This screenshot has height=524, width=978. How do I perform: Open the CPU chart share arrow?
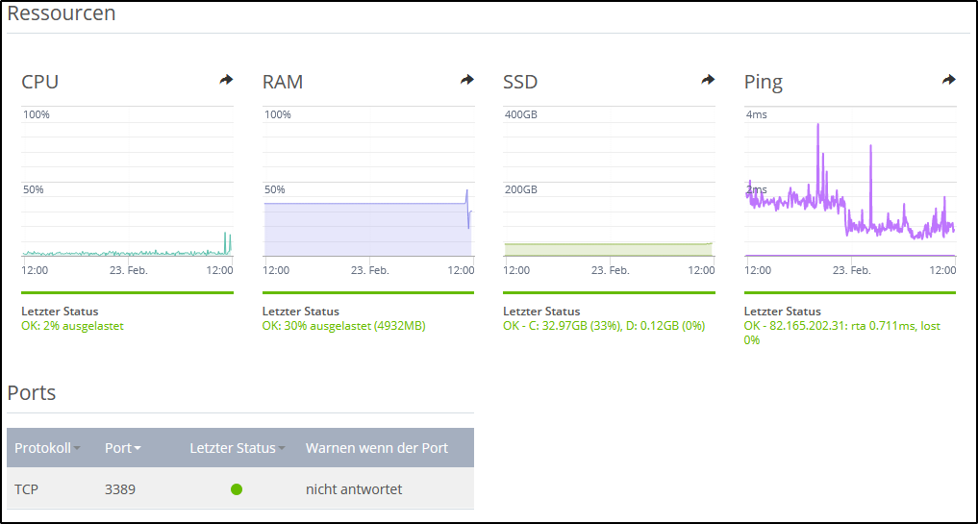point(226,80)
